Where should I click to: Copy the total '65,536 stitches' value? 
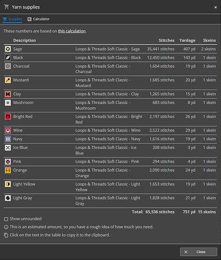(160, 212)
